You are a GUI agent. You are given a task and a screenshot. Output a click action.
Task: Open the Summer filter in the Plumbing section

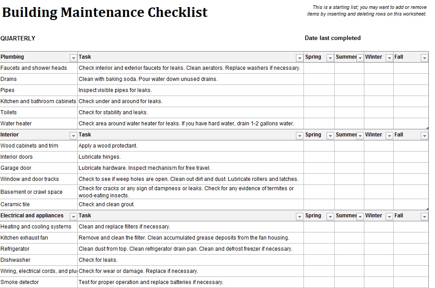click(x=359, y=57)
